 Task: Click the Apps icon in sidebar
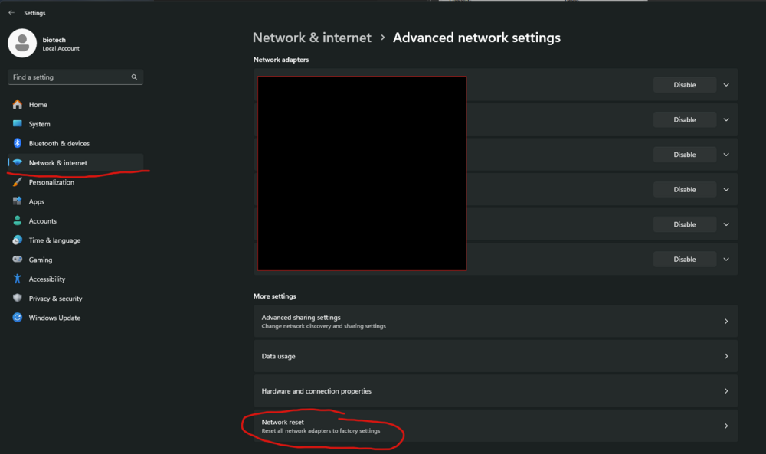pyautogui.click(x=18, y=201)
